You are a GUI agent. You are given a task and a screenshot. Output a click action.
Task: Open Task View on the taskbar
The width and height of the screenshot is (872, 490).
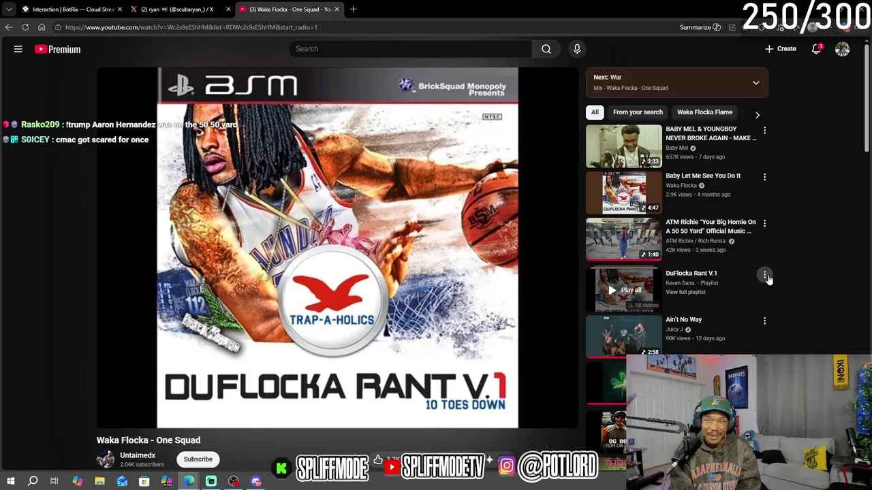click(x=54, y=481)
